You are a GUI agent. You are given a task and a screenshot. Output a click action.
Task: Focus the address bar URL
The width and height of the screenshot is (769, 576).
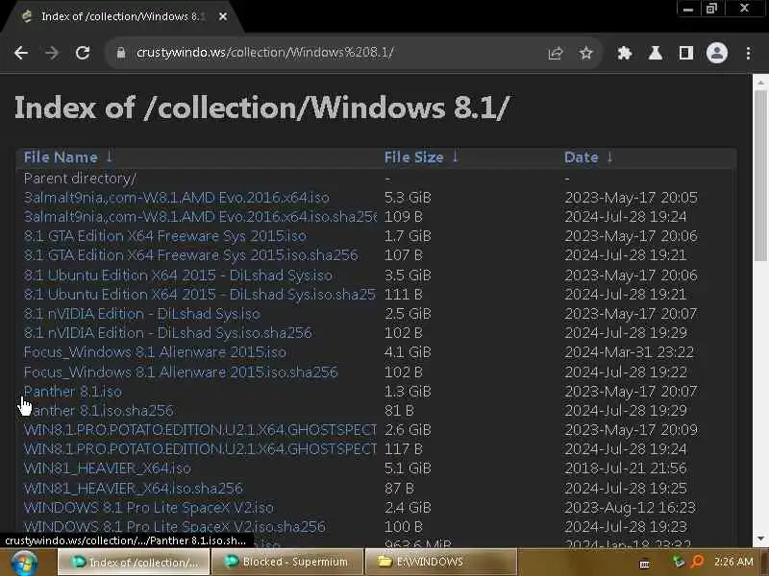click(x=265, y=53)
